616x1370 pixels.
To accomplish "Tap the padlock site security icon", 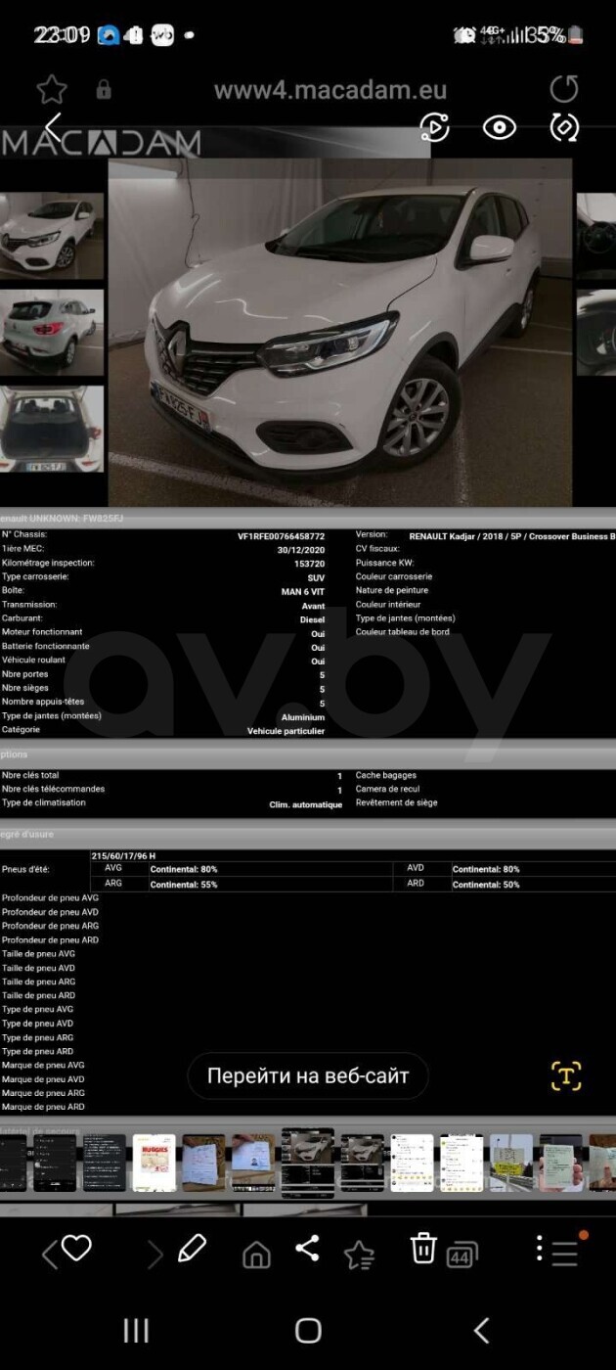I will click(x=104, y=90).
